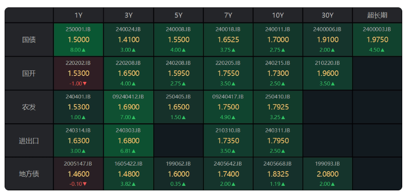Select the 地方债 row label

29,174
